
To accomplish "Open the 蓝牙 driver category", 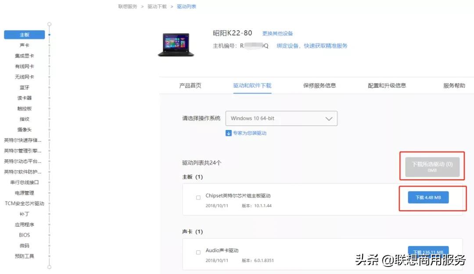I will click(x=24, y=87).
